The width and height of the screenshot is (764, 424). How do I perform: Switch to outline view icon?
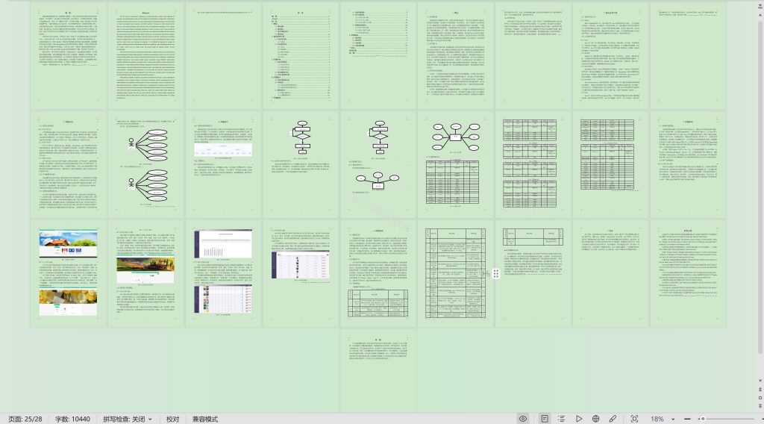(x=561, y=419)
